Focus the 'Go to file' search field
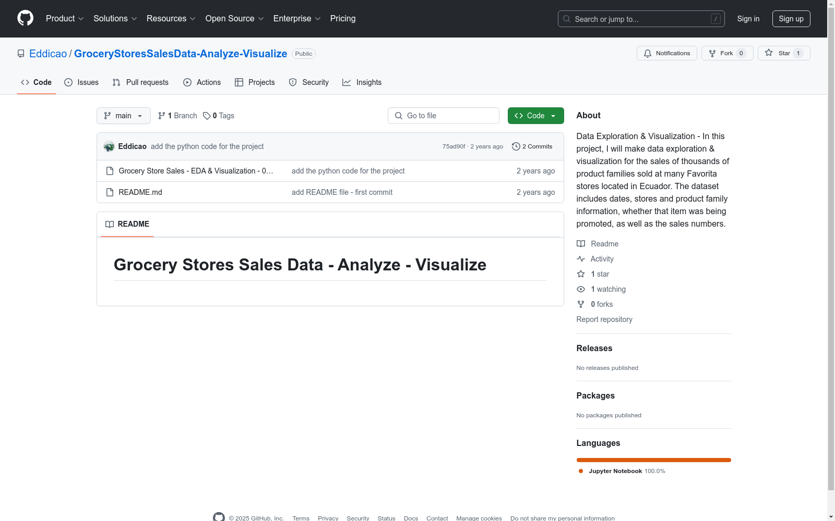The image size is (835, 521). pos(444,116)
